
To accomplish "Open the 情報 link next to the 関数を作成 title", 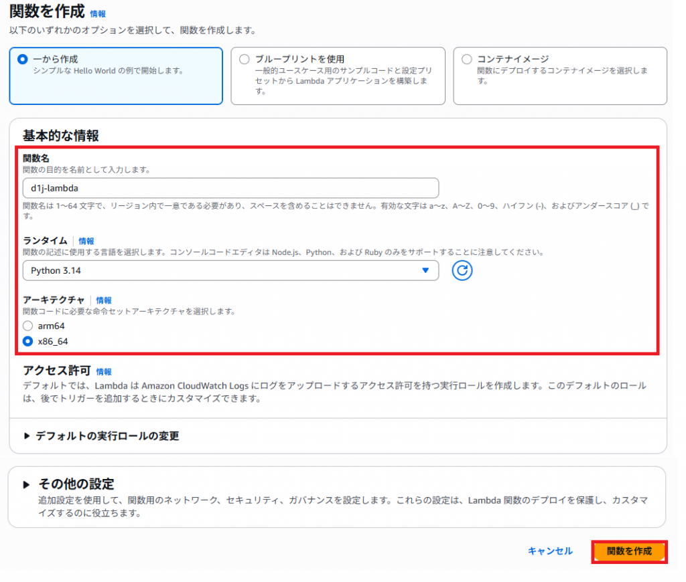I will [98, 13].
